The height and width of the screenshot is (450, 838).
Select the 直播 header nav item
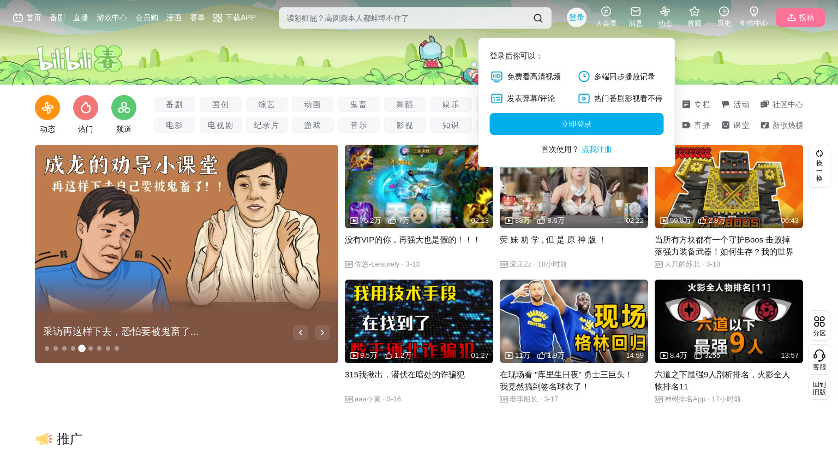tap(81, 18)
